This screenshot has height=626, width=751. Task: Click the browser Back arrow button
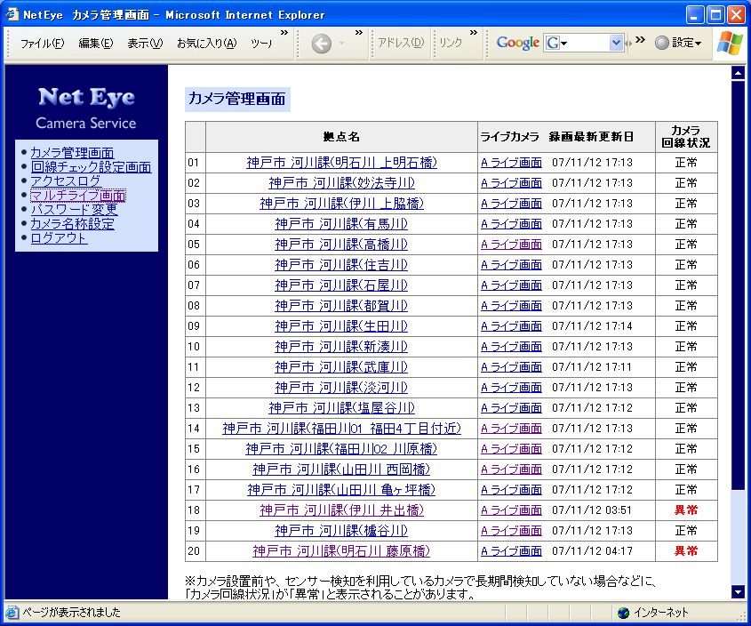321,44
